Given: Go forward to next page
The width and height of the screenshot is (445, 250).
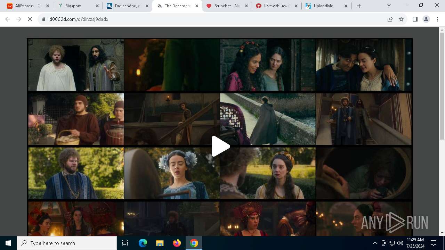Looking at the screenshot, I should coord(19,19).
